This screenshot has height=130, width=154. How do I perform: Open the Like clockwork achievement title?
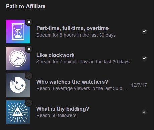55,55
